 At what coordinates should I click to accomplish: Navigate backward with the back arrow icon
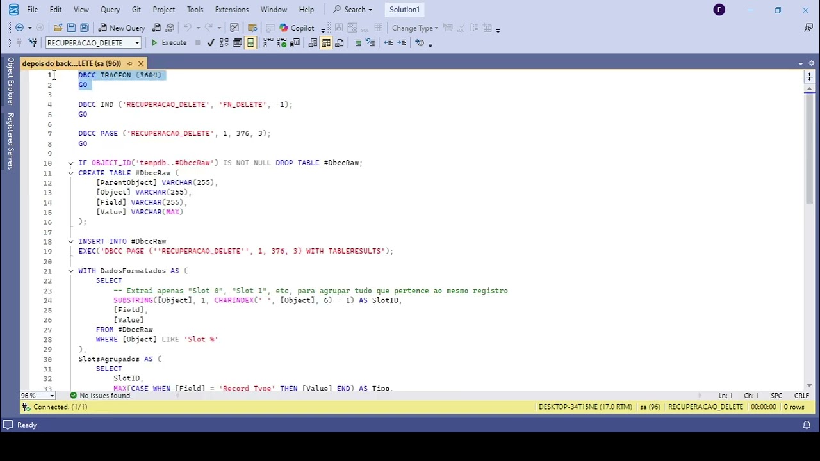19,28
